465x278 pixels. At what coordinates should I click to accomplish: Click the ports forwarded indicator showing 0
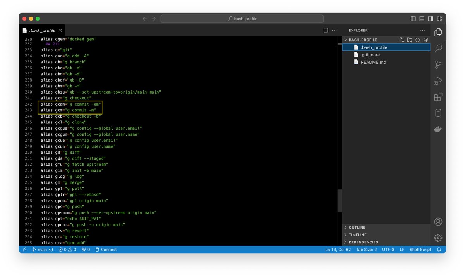[x=86, y=250]
